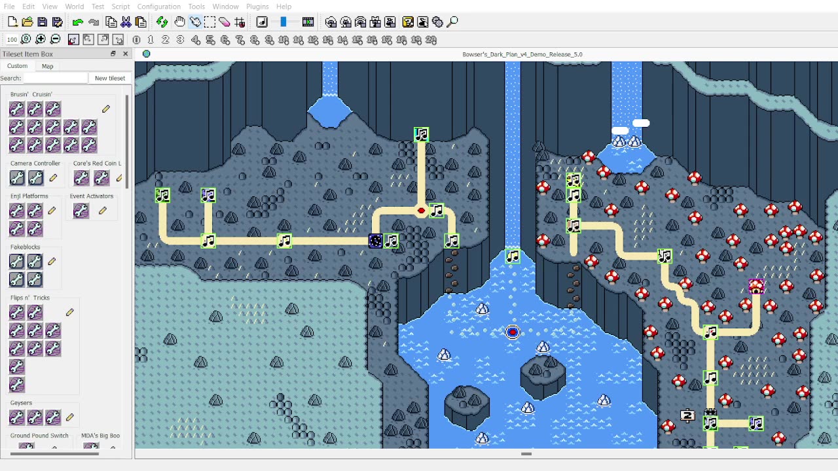Open the Configuration menu

[x=159, y=7]
